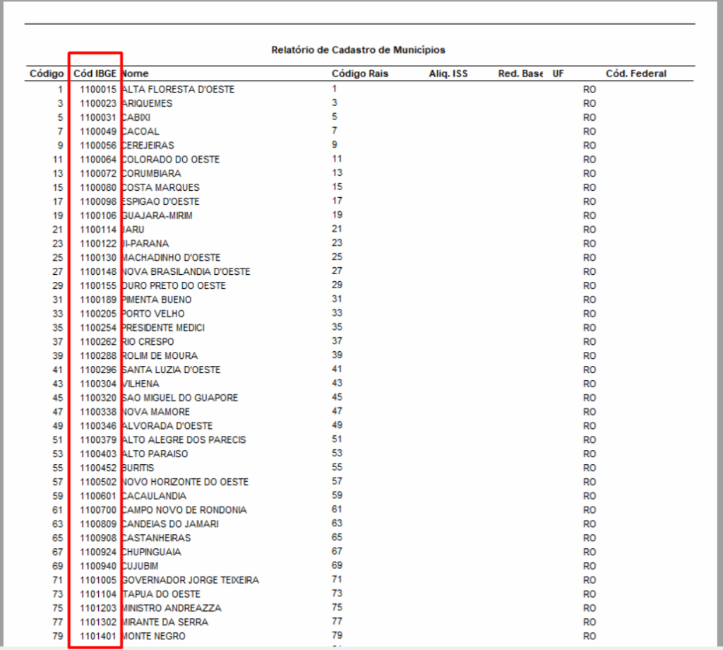Click the 'Cód. Federal' column header

click(635, 73)
